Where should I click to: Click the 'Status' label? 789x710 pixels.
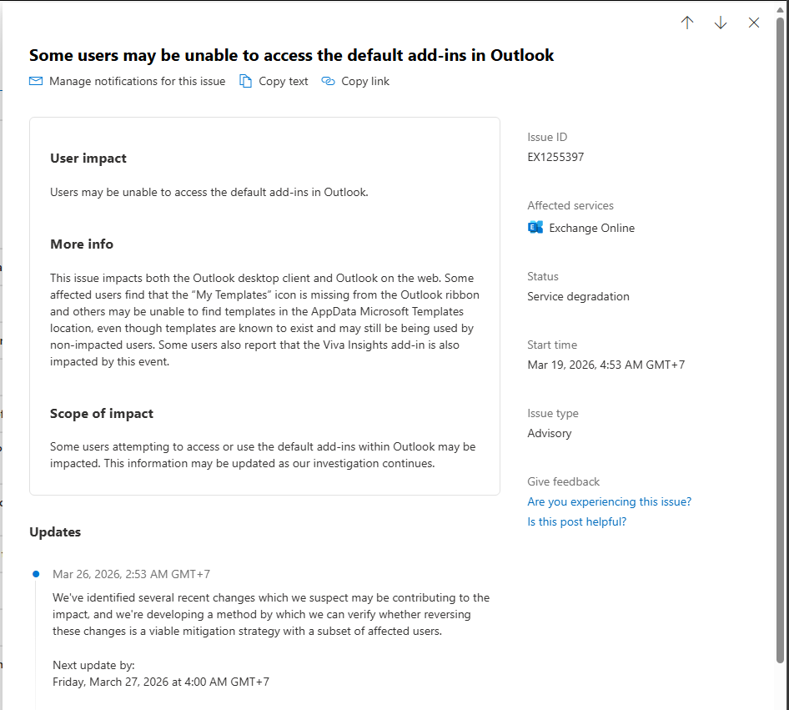tap(543, 276)
